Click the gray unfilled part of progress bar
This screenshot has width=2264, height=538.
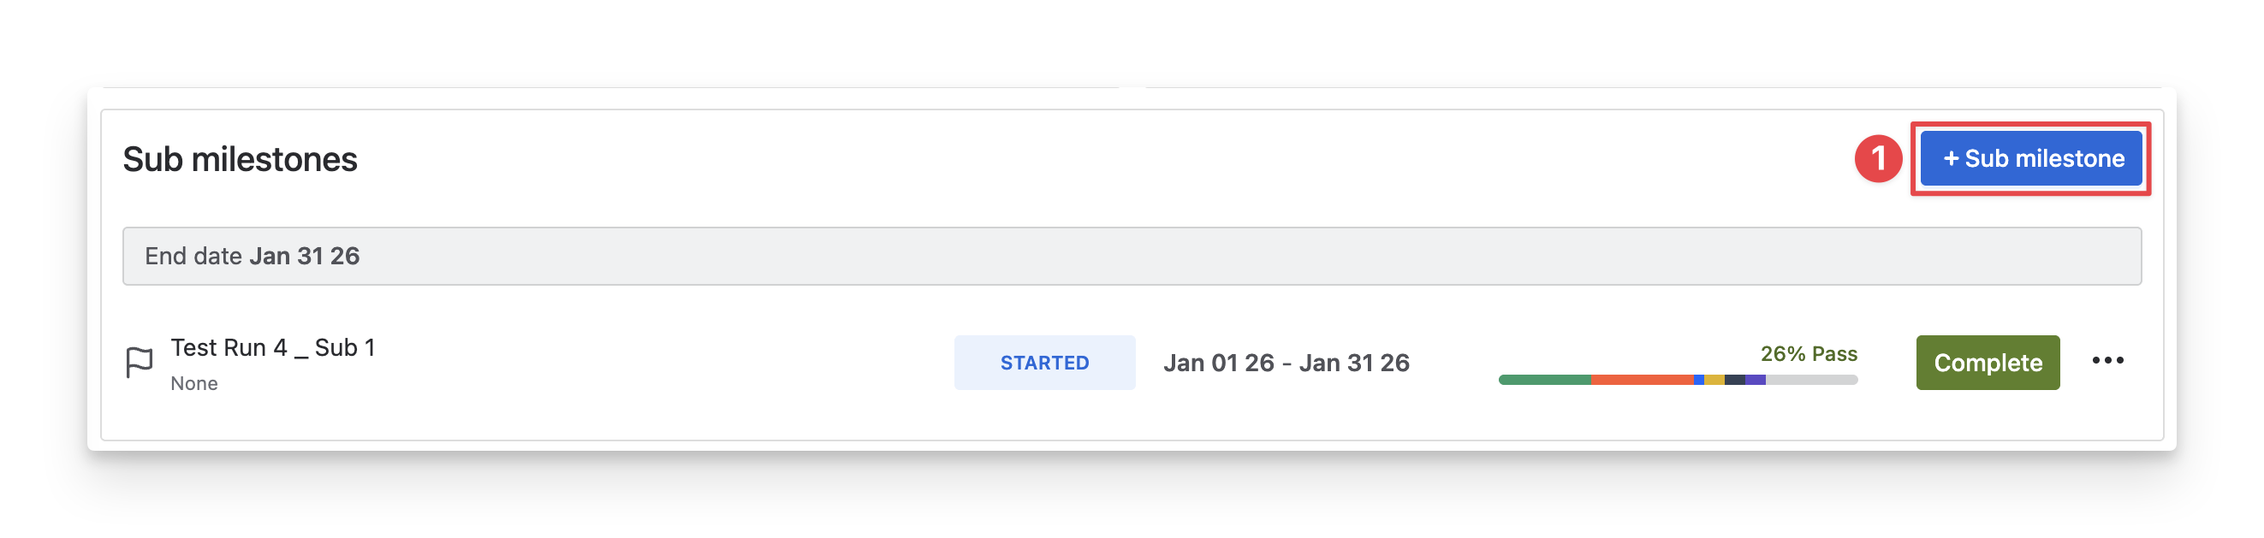click(1811, 380)
